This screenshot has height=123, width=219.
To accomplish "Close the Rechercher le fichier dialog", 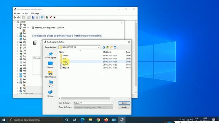I will [129, 42].
